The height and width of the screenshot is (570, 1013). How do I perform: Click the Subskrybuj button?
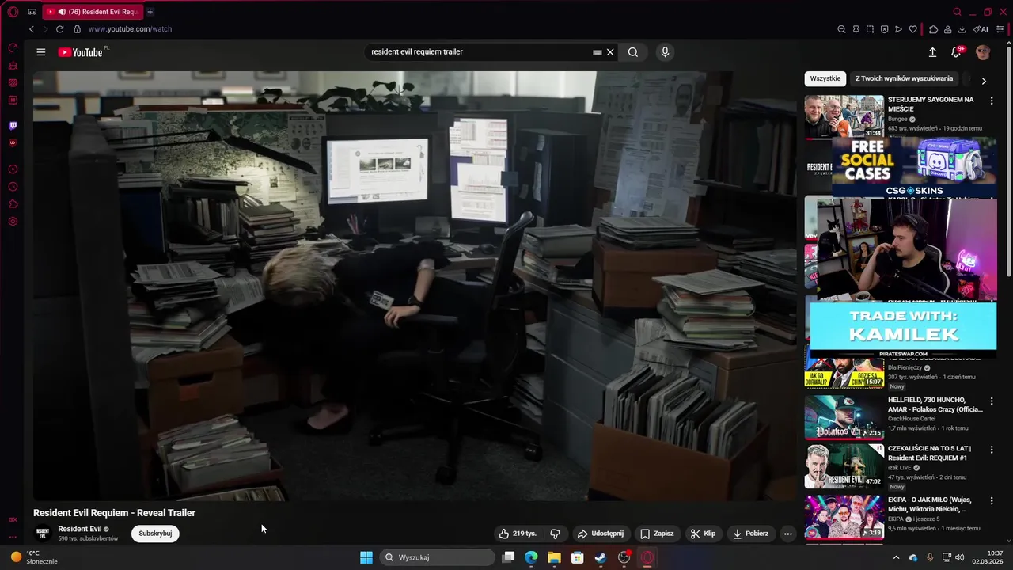[x=155, y=534]
